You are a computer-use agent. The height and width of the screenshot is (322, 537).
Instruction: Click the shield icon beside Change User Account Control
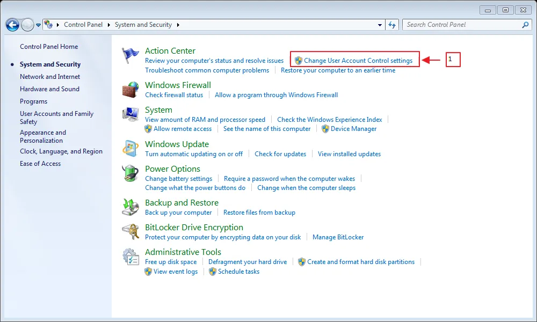298,61
